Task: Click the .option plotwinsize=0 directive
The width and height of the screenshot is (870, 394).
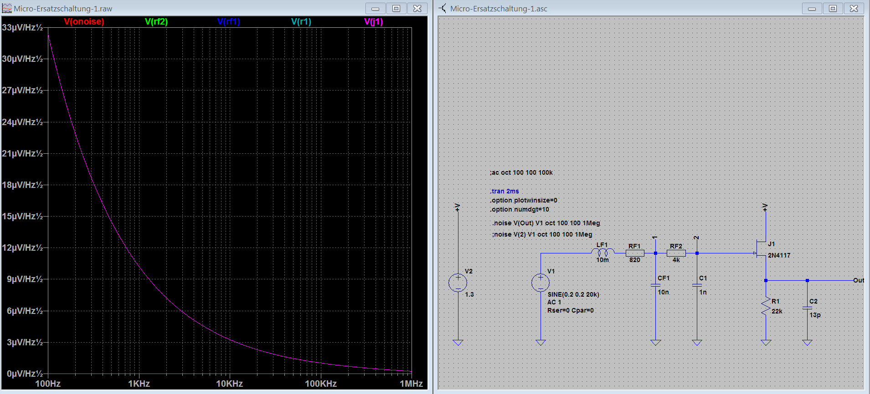Action: click(524, 200)
